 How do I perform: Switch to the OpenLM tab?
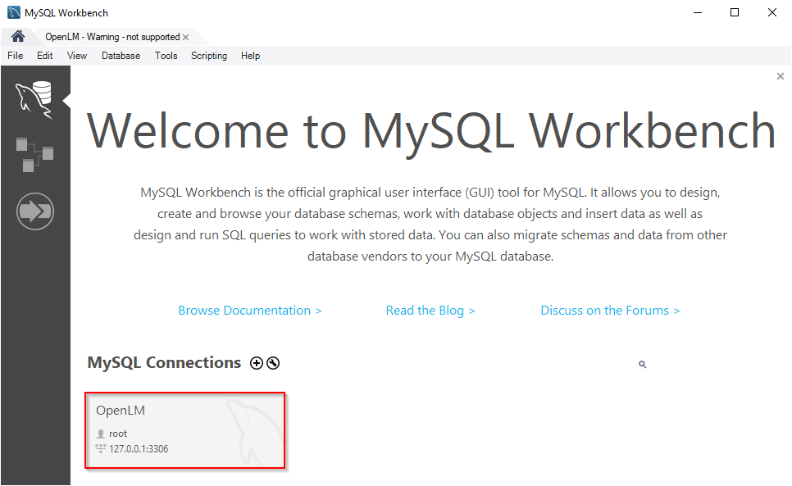112,38
